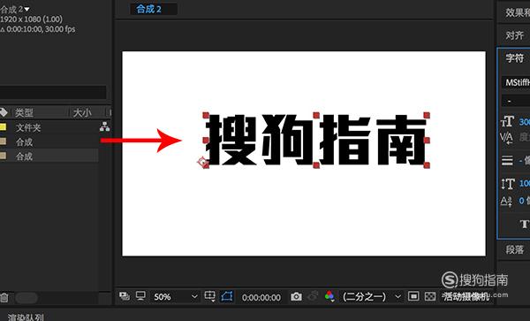The height and width of the screenshot is (321, 530).
Task: Click the label swatch of selected 合成 row
Action: click(x=3, y=156)
